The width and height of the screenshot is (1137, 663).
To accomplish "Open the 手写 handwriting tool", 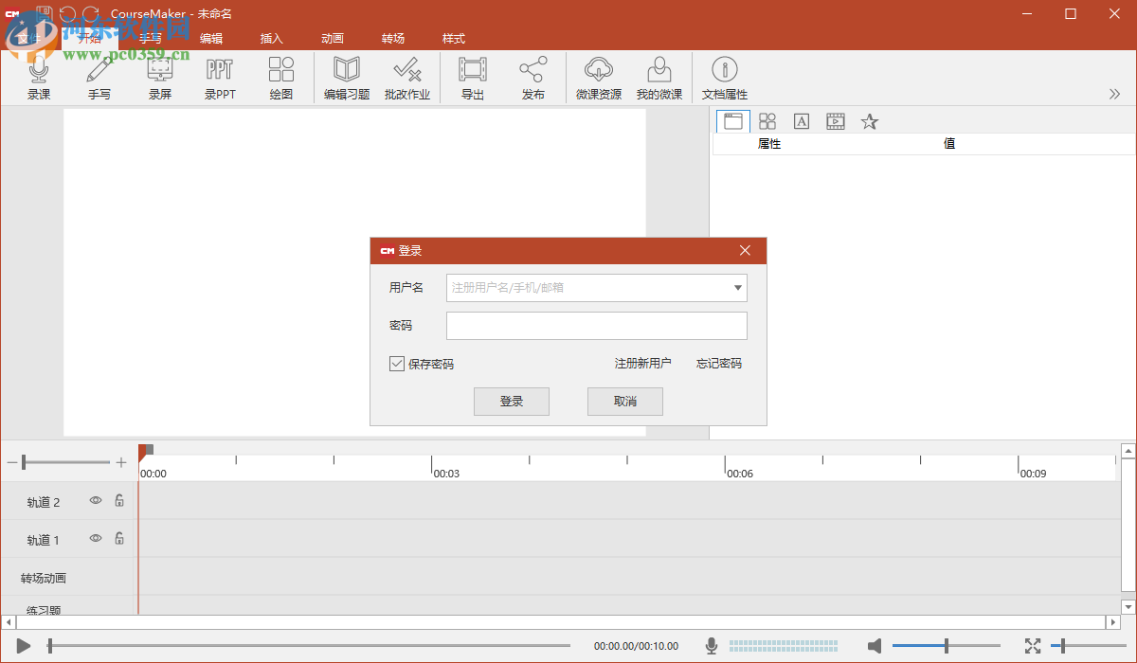I will click(x=99, y=76).
